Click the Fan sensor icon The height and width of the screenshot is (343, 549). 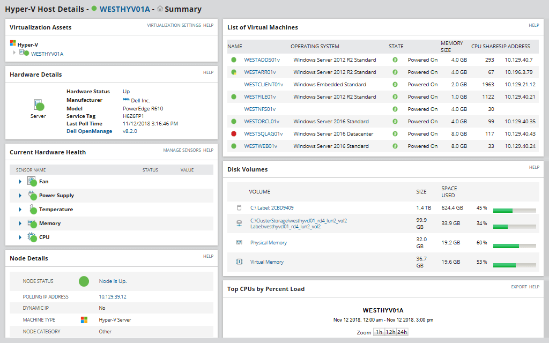(32, 181)
